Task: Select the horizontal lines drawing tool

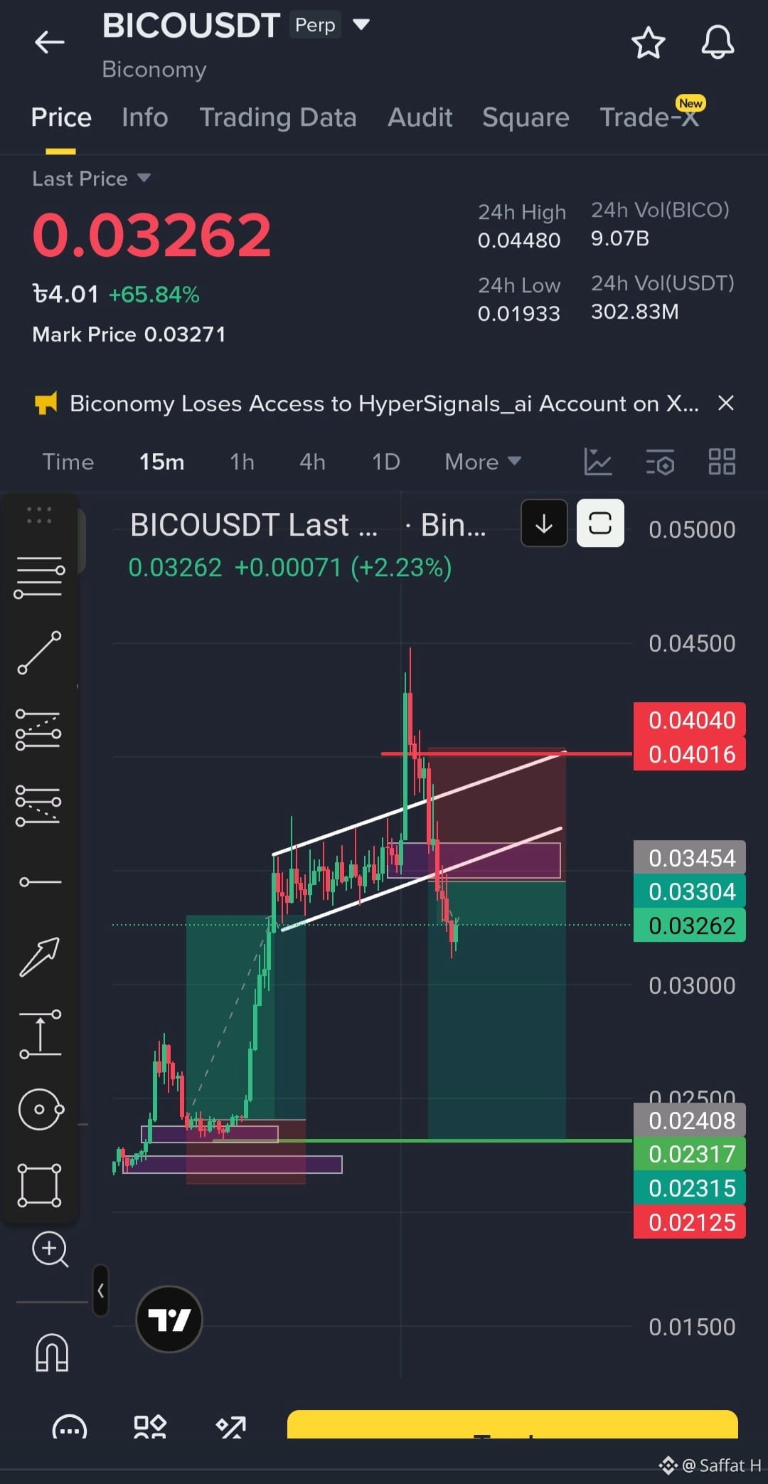Action: click(39, 577)
